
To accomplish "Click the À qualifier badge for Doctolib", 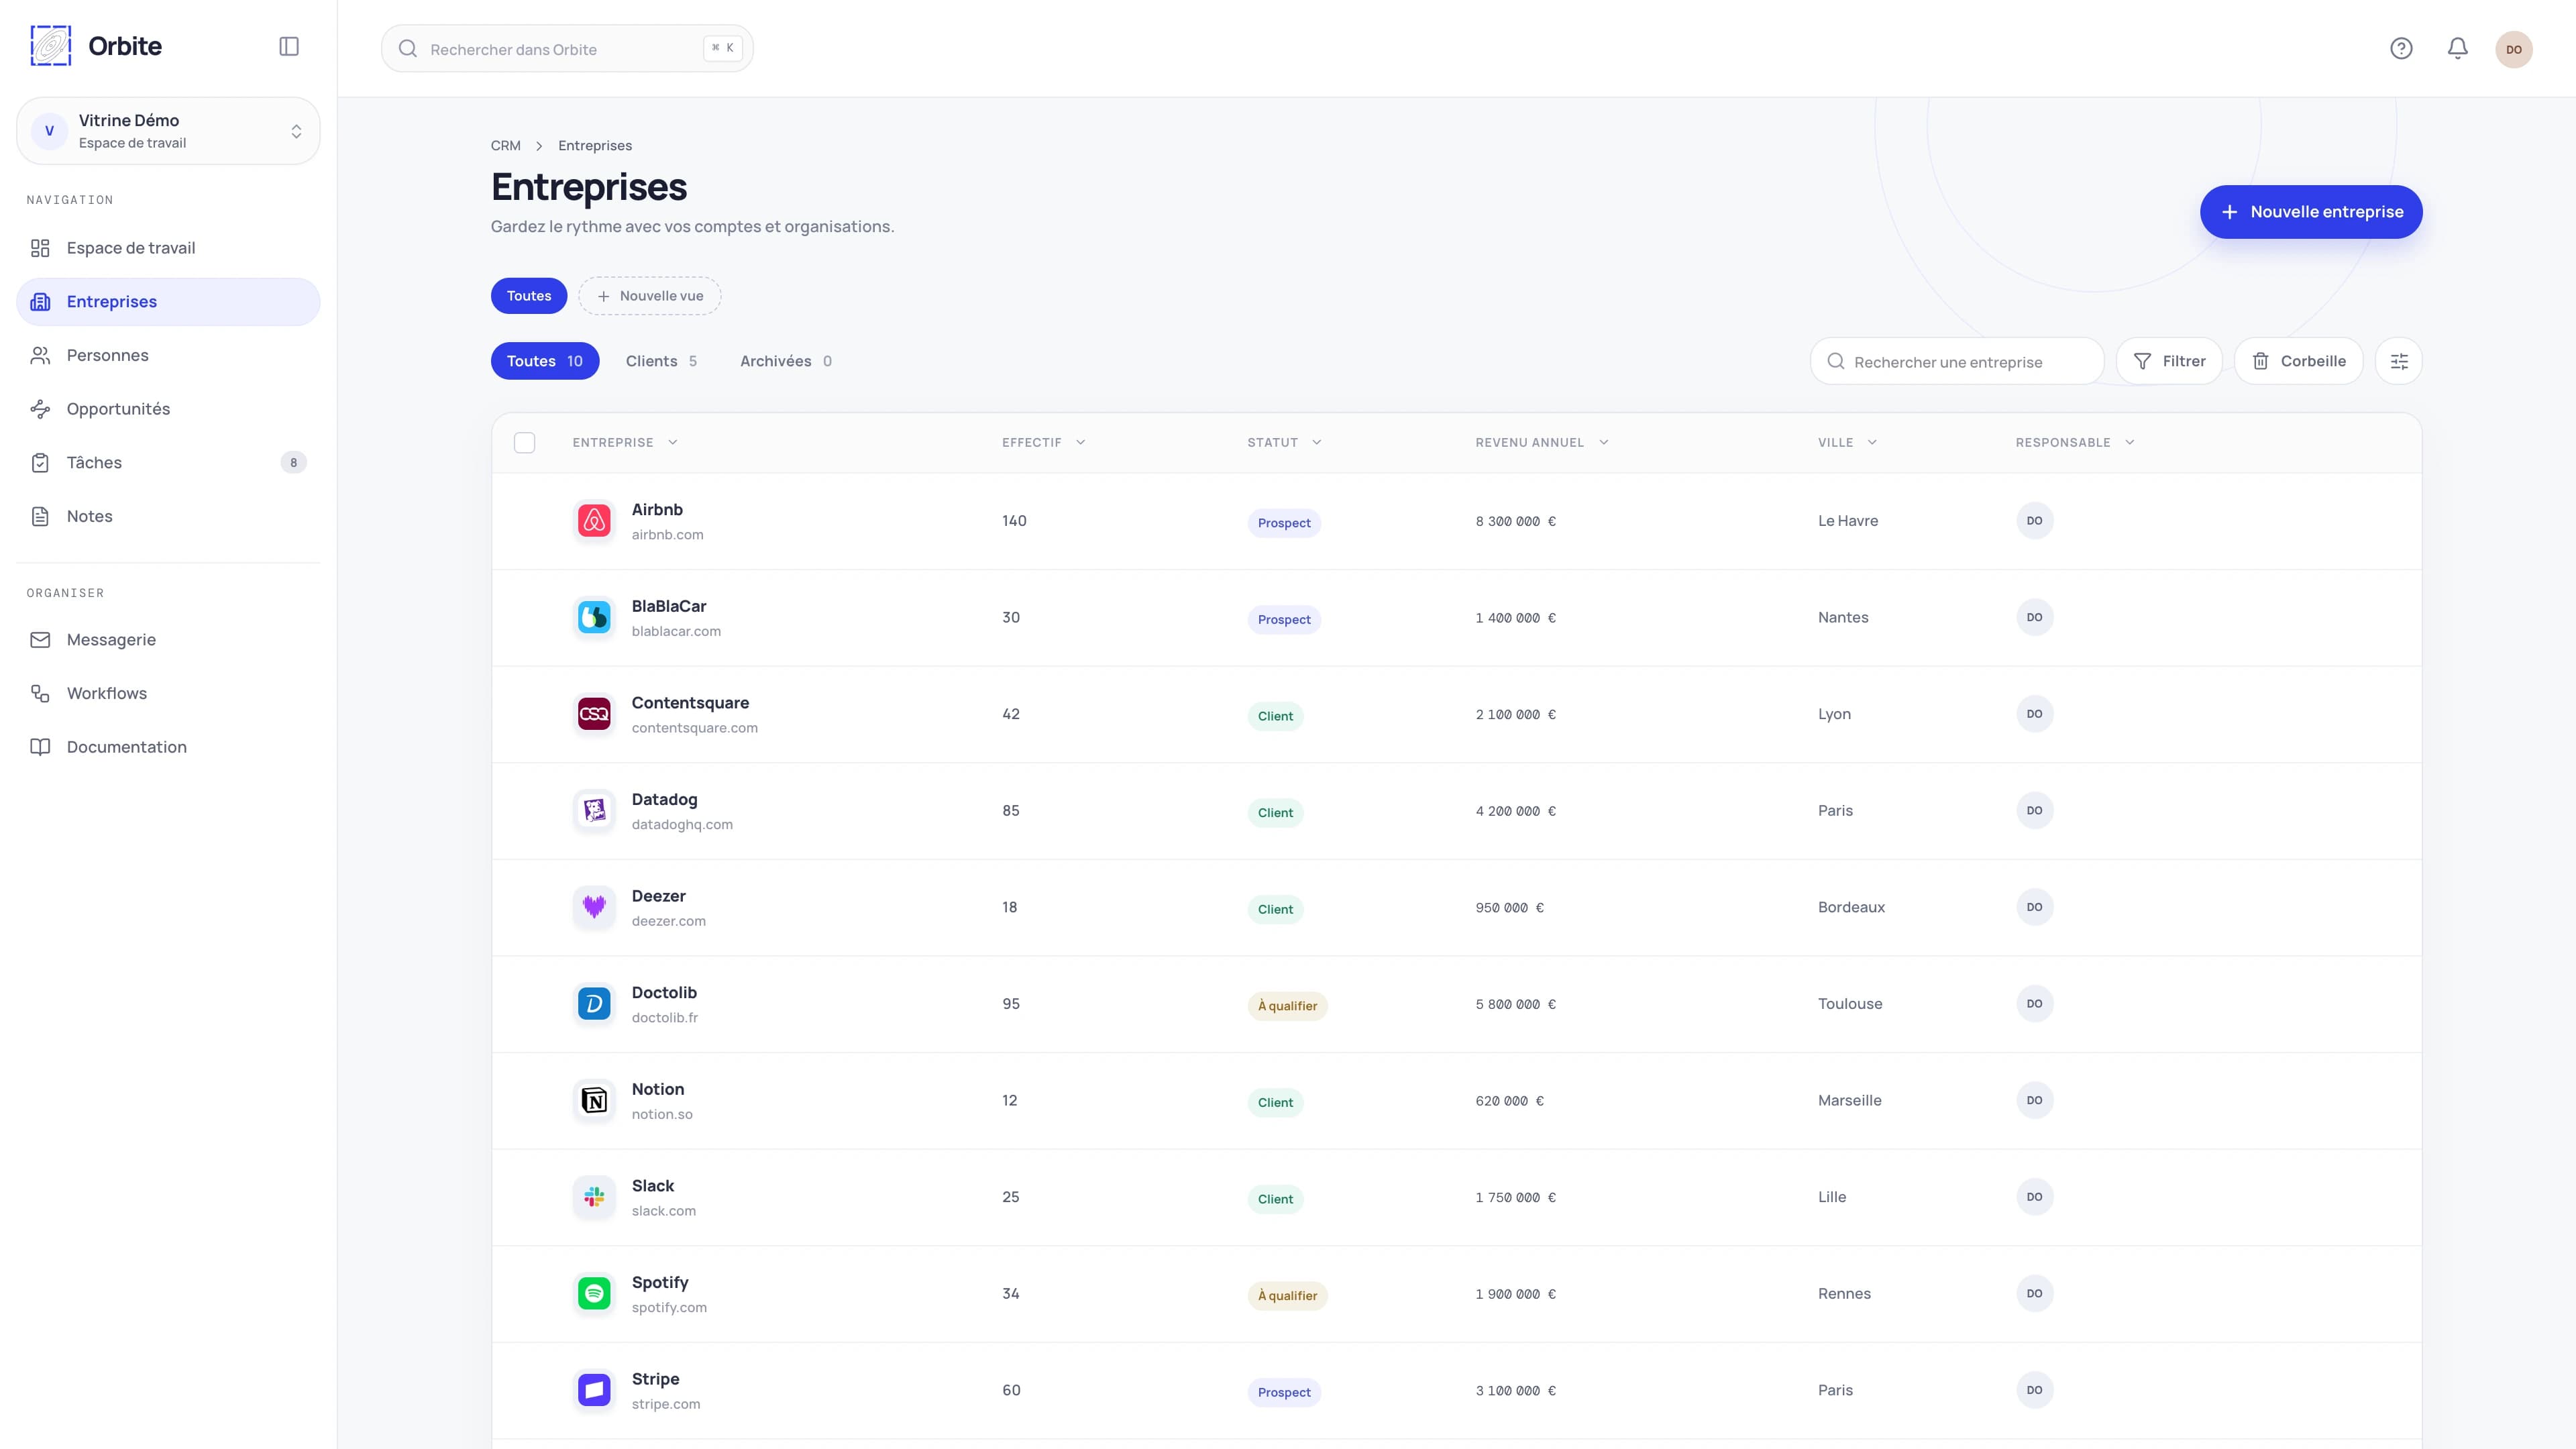I will click(x=1287, y=1006).
